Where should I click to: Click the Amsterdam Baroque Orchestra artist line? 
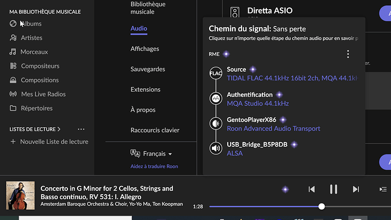tap(112, 204)
